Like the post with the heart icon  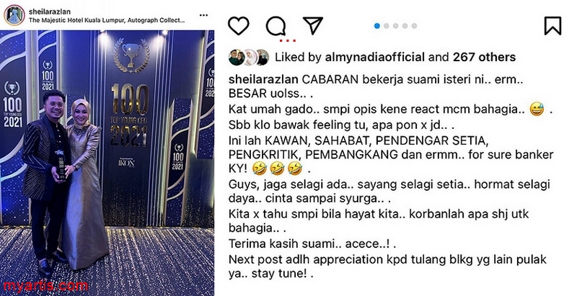[x=239, y=26]
